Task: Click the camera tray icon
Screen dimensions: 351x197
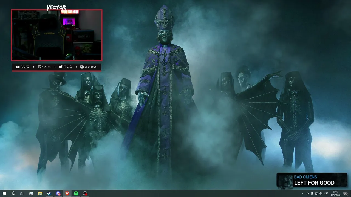Action: [308, 193]
